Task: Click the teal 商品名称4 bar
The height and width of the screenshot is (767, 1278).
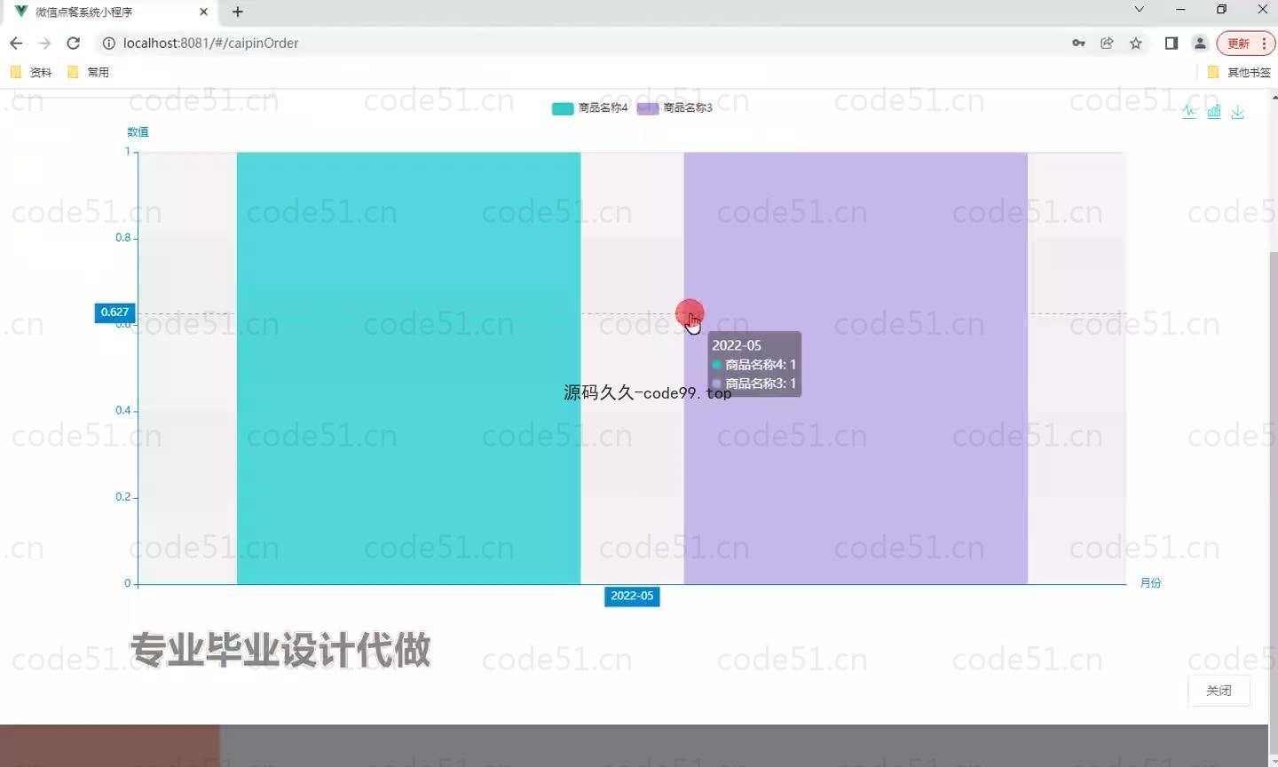Action: 408,368
